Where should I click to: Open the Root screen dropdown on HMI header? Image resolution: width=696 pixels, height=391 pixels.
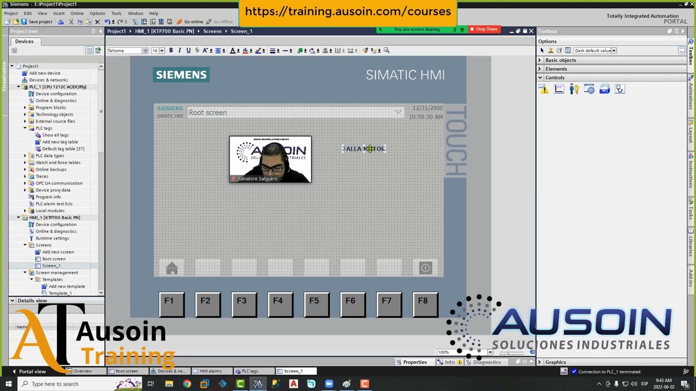tap(399, 112)
